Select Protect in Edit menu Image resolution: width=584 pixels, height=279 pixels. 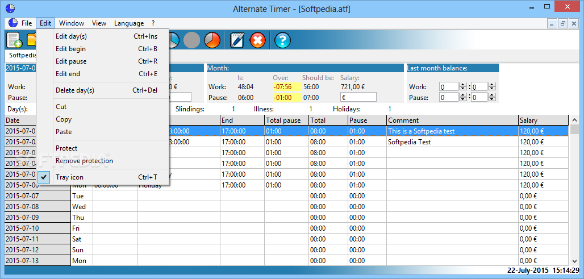[x=103, y=148]
